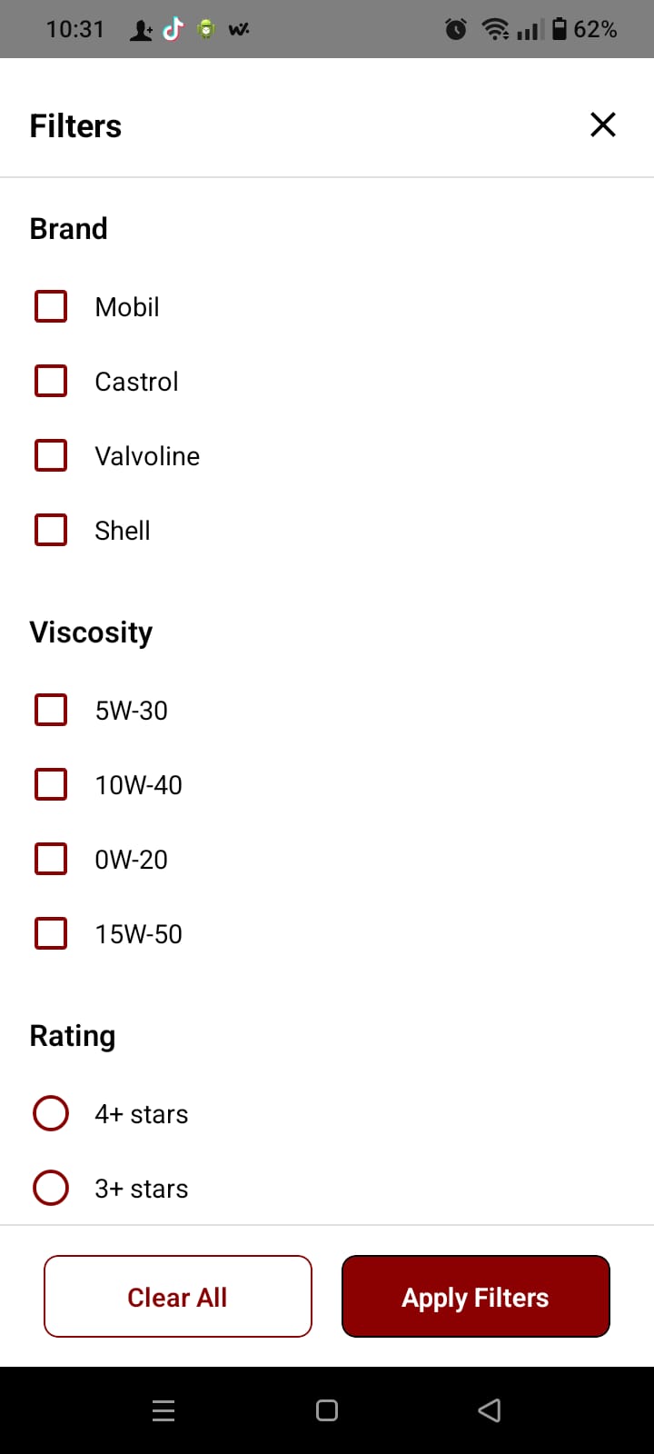Viewport: 654px width, 1454px height.
Task: Tap the Apply Filters button
Action: pyautogui.click(x=475, y=1297)
